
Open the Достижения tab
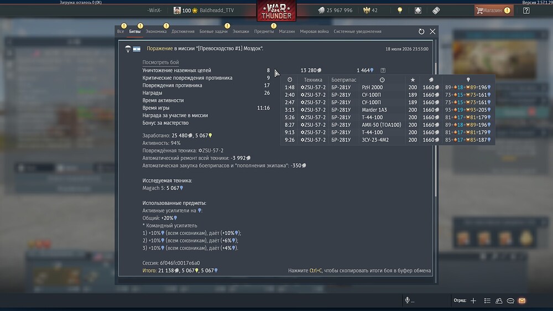(x=182, y=32)
